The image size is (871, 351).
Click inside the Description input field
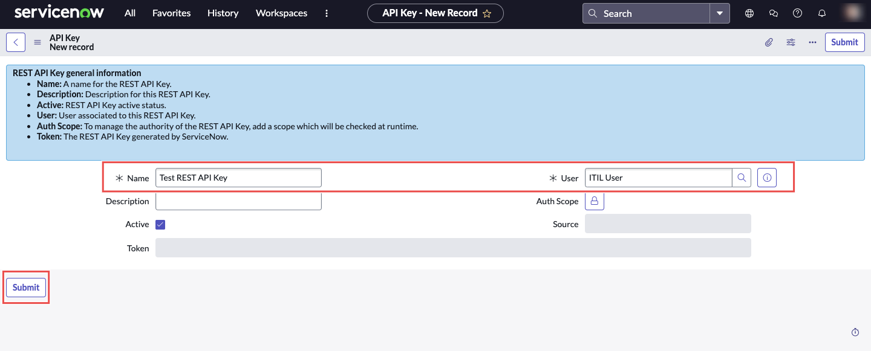point(238,201)
